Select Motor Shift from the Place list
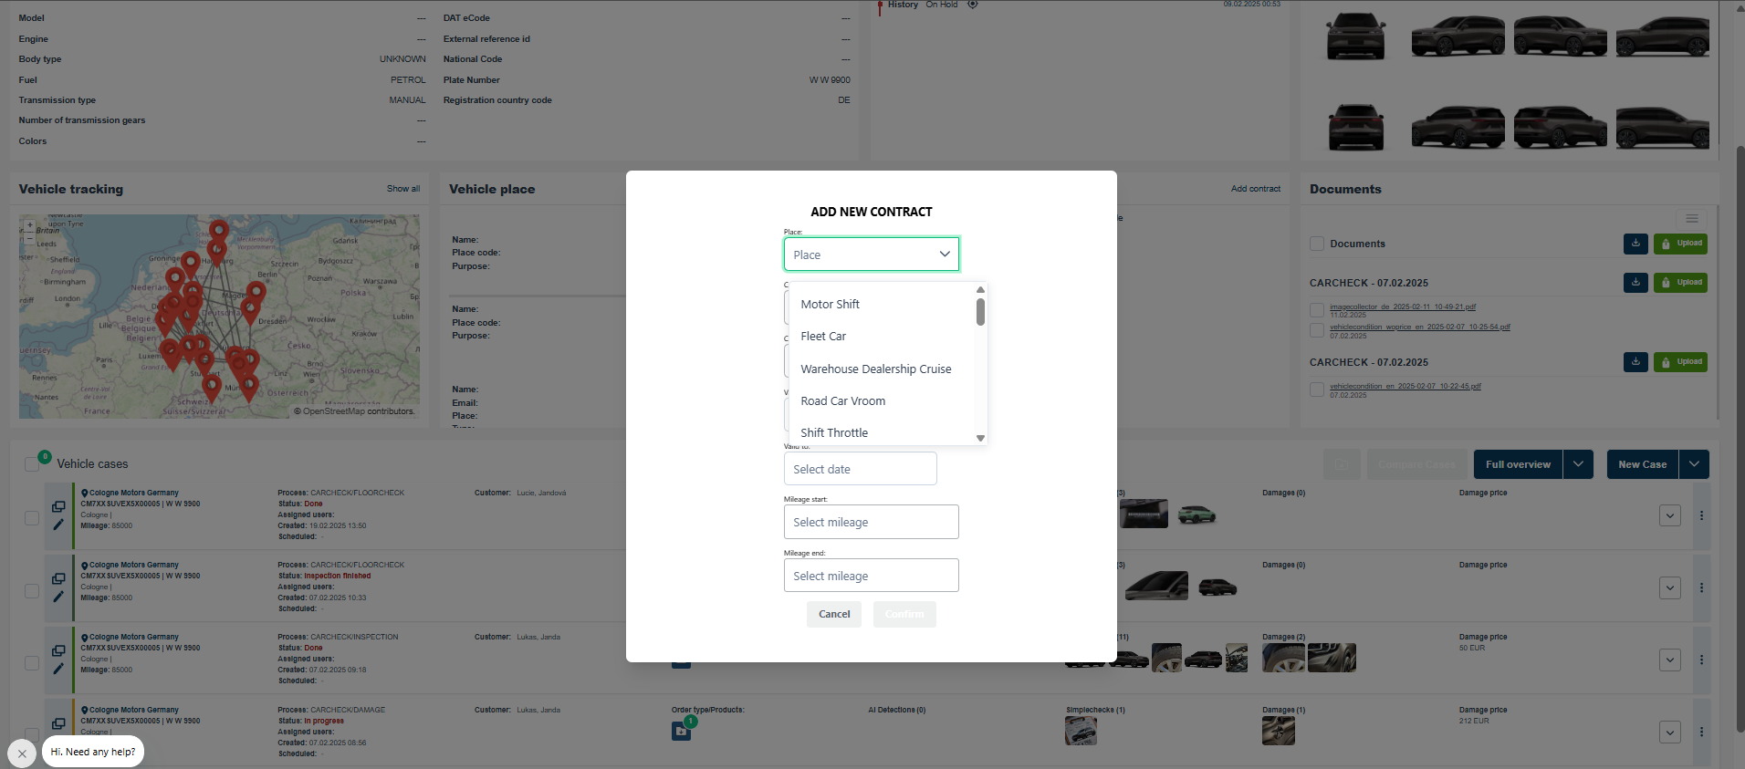The width and height of the screenshot is (1745, 769). [x=830, y=305]
